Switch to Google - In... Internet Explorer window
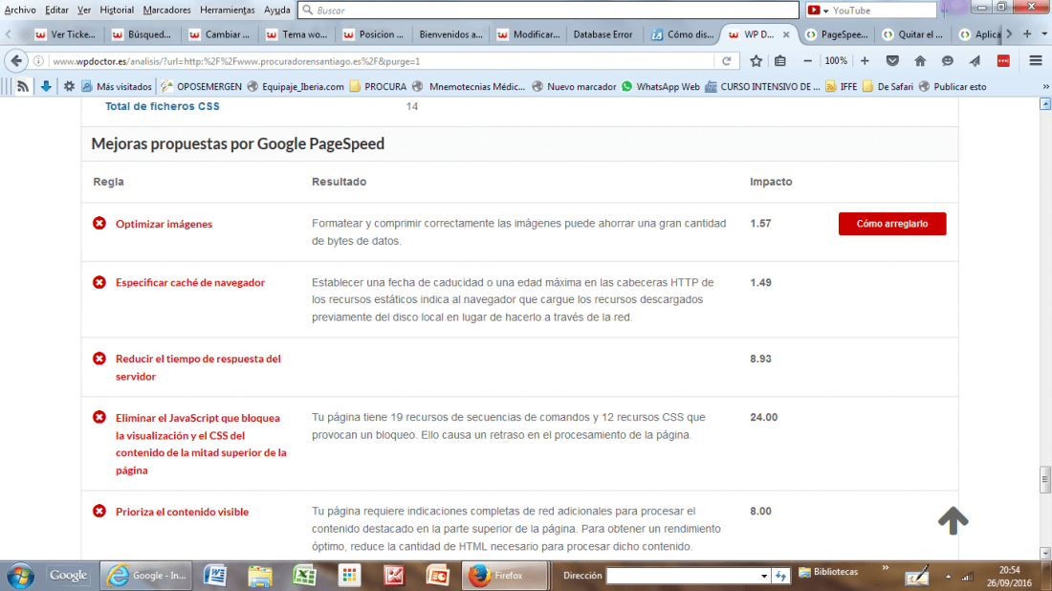Viewport: 1052px width, 591px height. click(x=146, y=576)
